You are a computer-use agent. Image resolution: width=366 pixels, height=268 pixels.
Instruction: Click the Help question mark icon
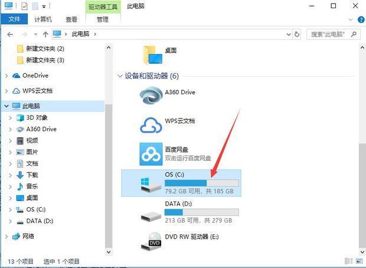tap(358, 19)
